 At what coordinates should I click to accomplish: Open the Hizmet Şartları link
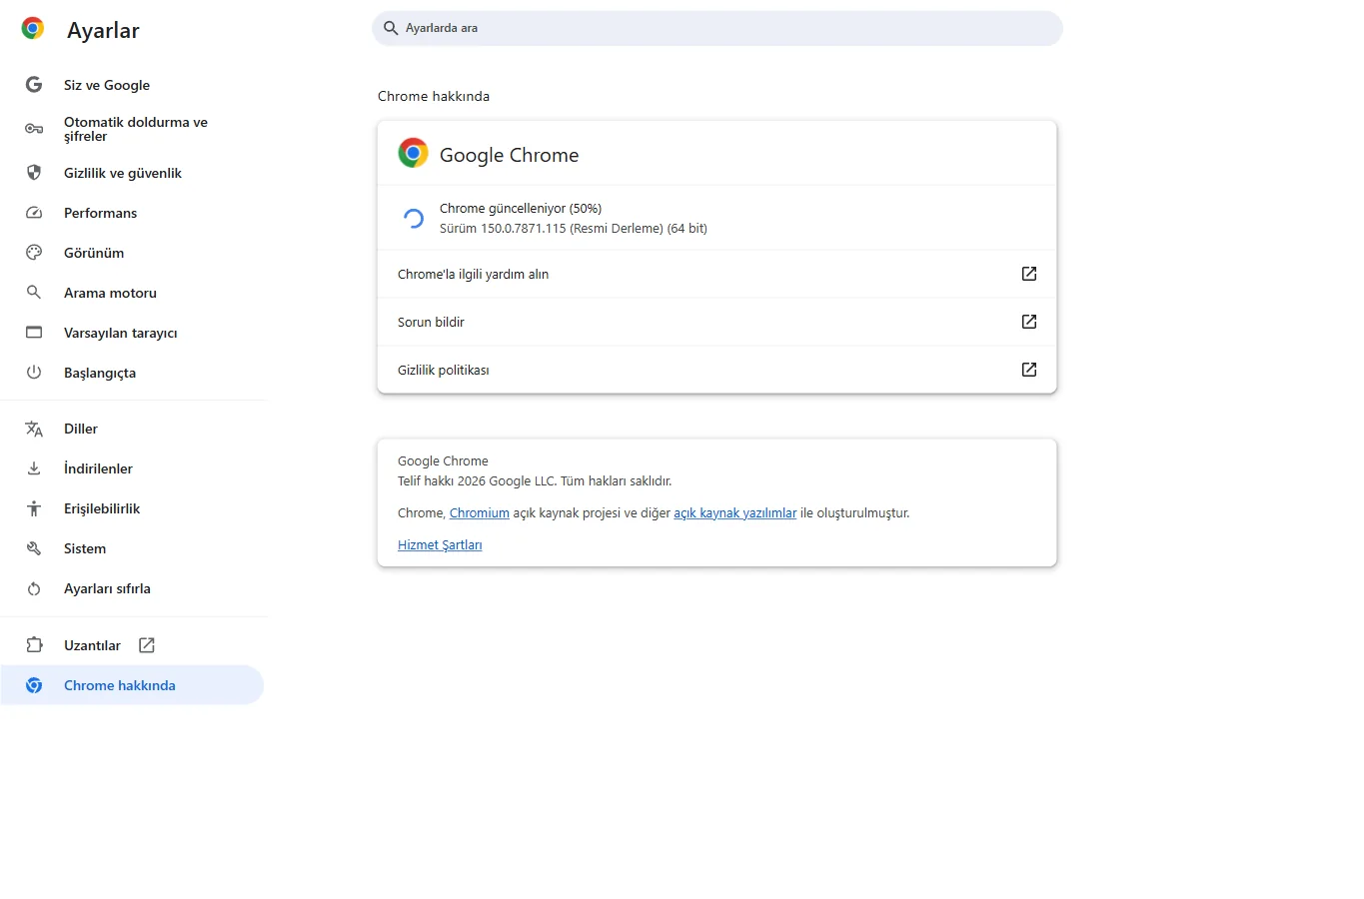[x=440, y=544]
